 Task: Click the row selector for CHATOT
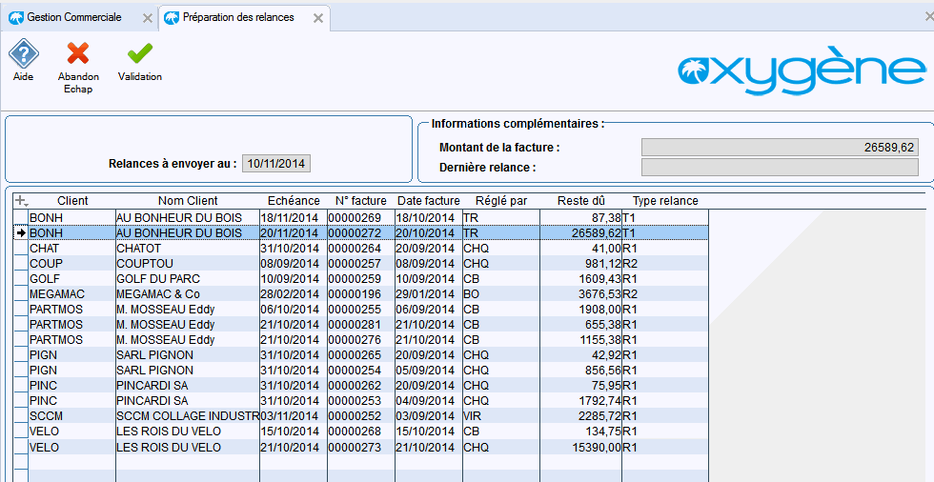pyautogui.click(x=20, y=248)
